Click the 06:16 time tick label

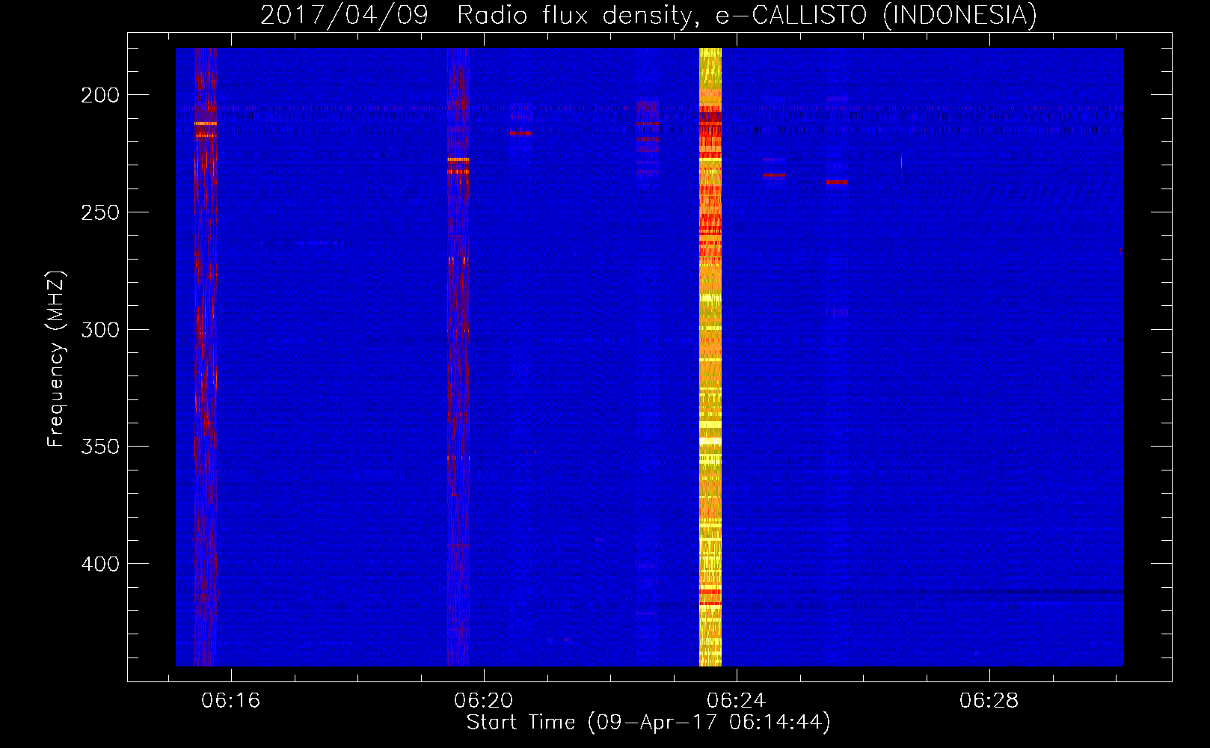pos(231,700)
